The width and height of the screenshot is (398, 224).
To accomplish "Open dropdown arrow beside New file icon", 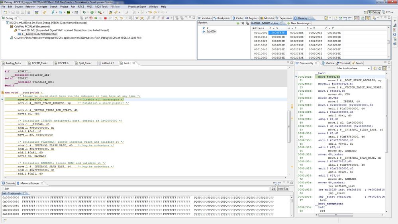I will tap(9, 12).
